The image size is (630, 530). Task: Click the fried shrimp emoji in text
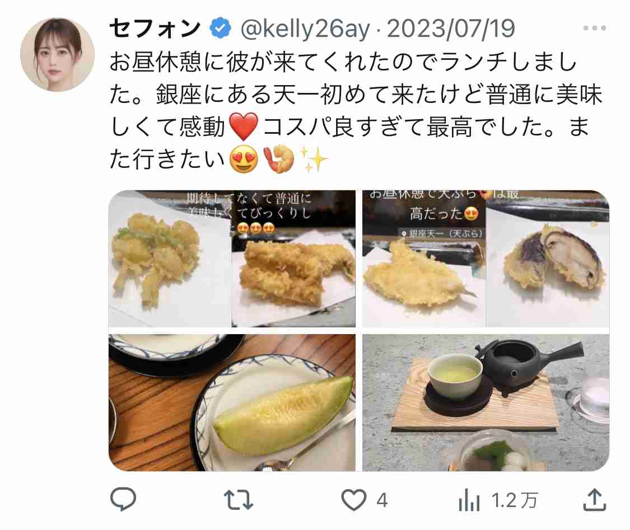pyautogui.click(x=279, y=159)
